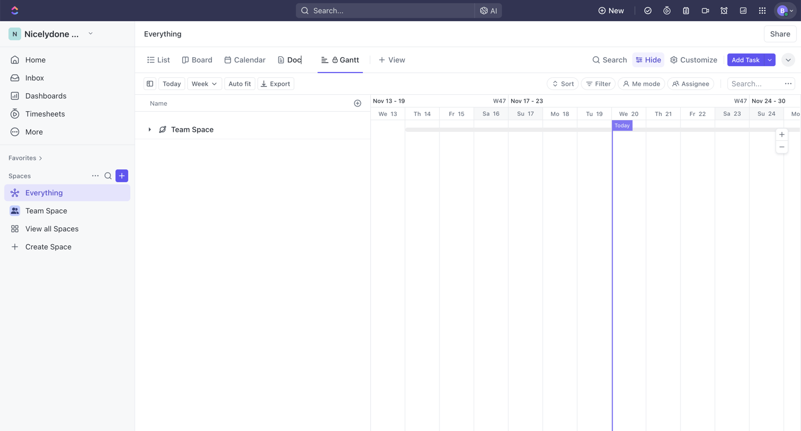This screenshot has height=431, width=801.
Task: Add a new space with the purple plus
Action: click(x=122, y=176)
